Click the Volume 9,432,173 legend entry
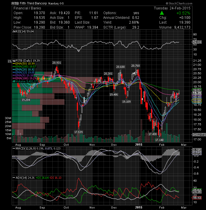This screenshot has height=210, width=206. pyautogui.click(x=27, y=81)
